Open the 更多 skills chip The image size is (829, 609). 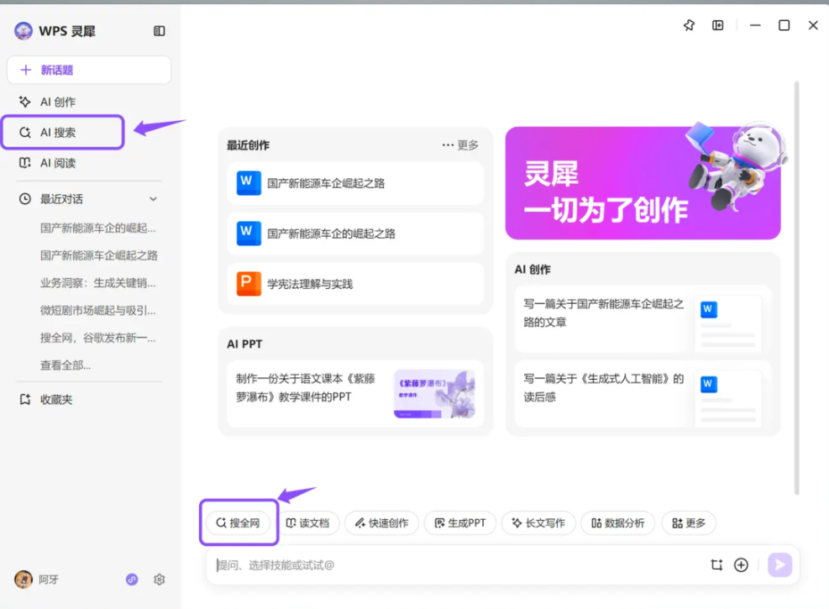click(x=689, y=522)
